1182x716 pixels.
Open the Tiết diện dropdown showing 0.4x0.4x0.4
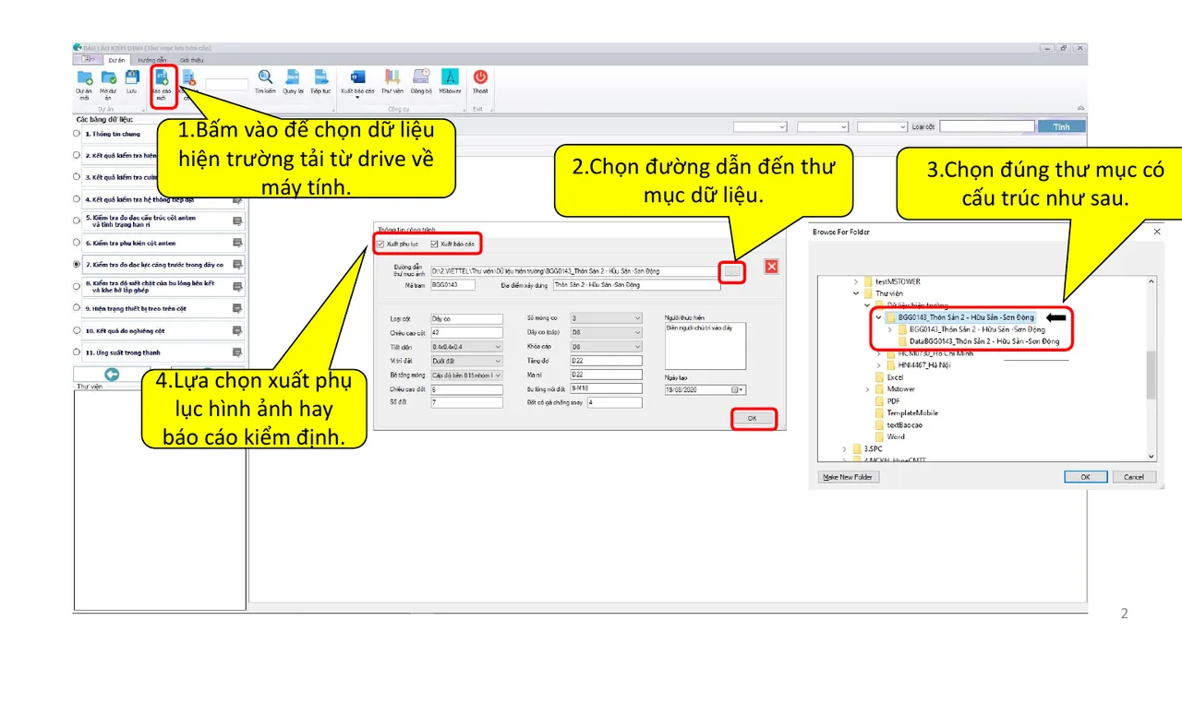pos(466,347)
